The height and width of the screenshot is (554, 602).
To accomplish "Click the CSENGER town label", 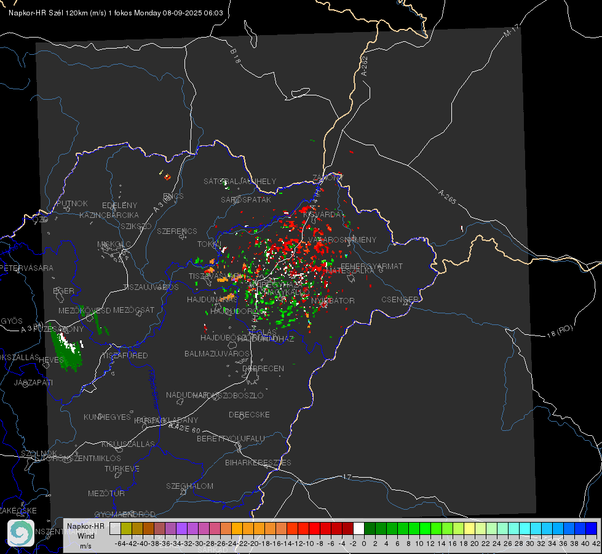I will tap(400, 299).
